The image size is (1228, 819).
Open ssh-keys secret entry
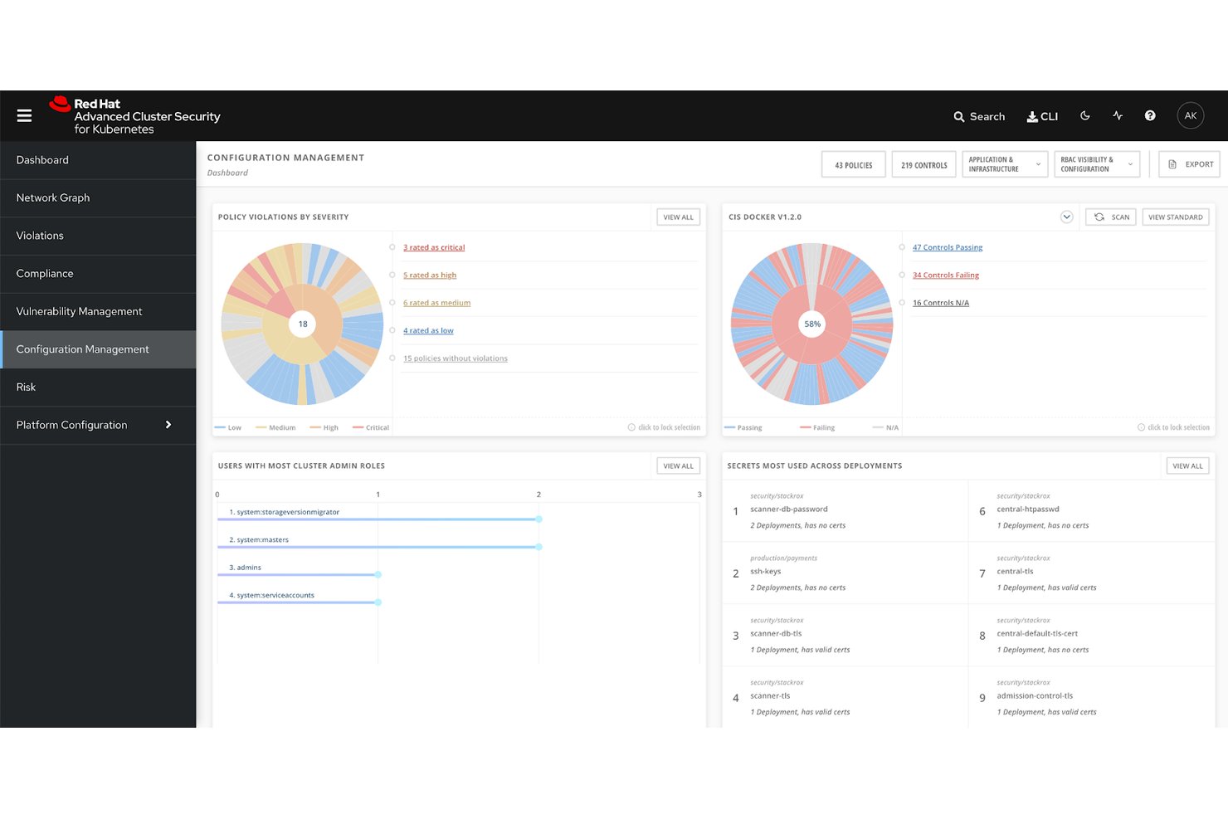[x=845, y=573]
